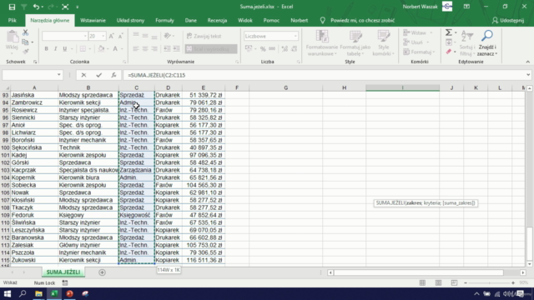This screenshot has height=300, width=534.
Task: Expand the Name Box dropdown
Action: (x=59, y=75)
